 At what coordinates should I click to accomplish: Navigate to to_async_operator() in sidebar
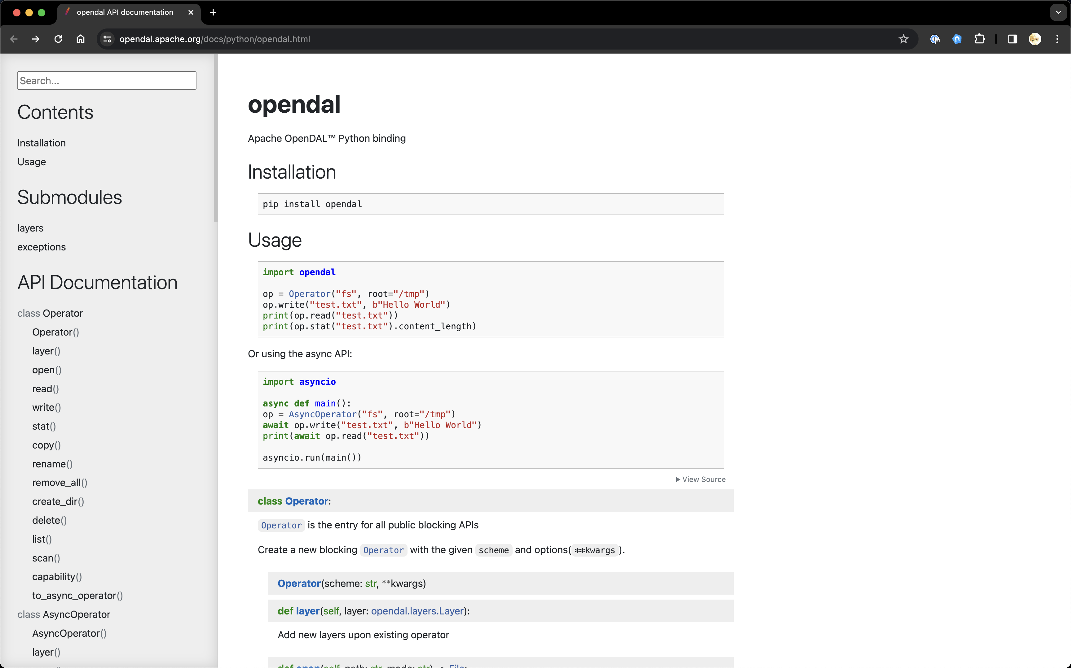[x=77, y=596]
